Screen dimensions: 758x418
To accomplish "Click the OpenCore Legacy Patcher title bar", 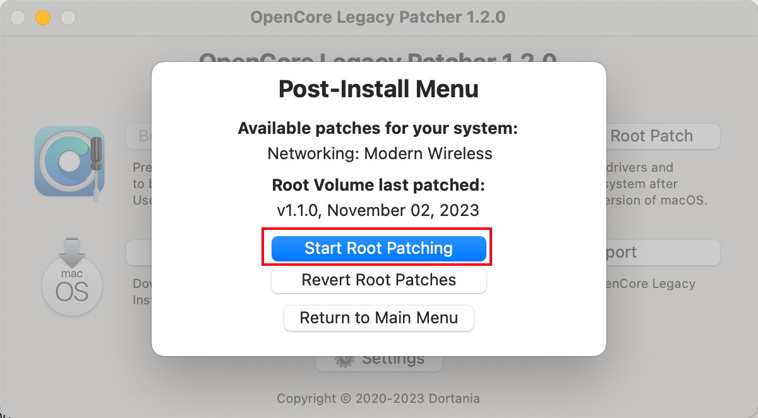I will pyautogui.click(x=378, y=17).
